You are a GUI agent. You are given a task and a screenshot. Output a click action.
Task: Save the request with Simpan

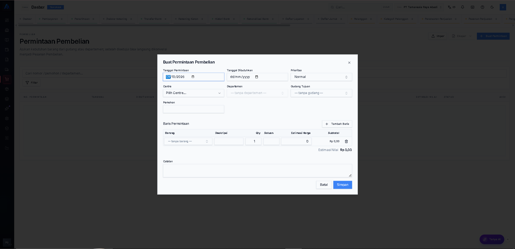pos(343,185)
